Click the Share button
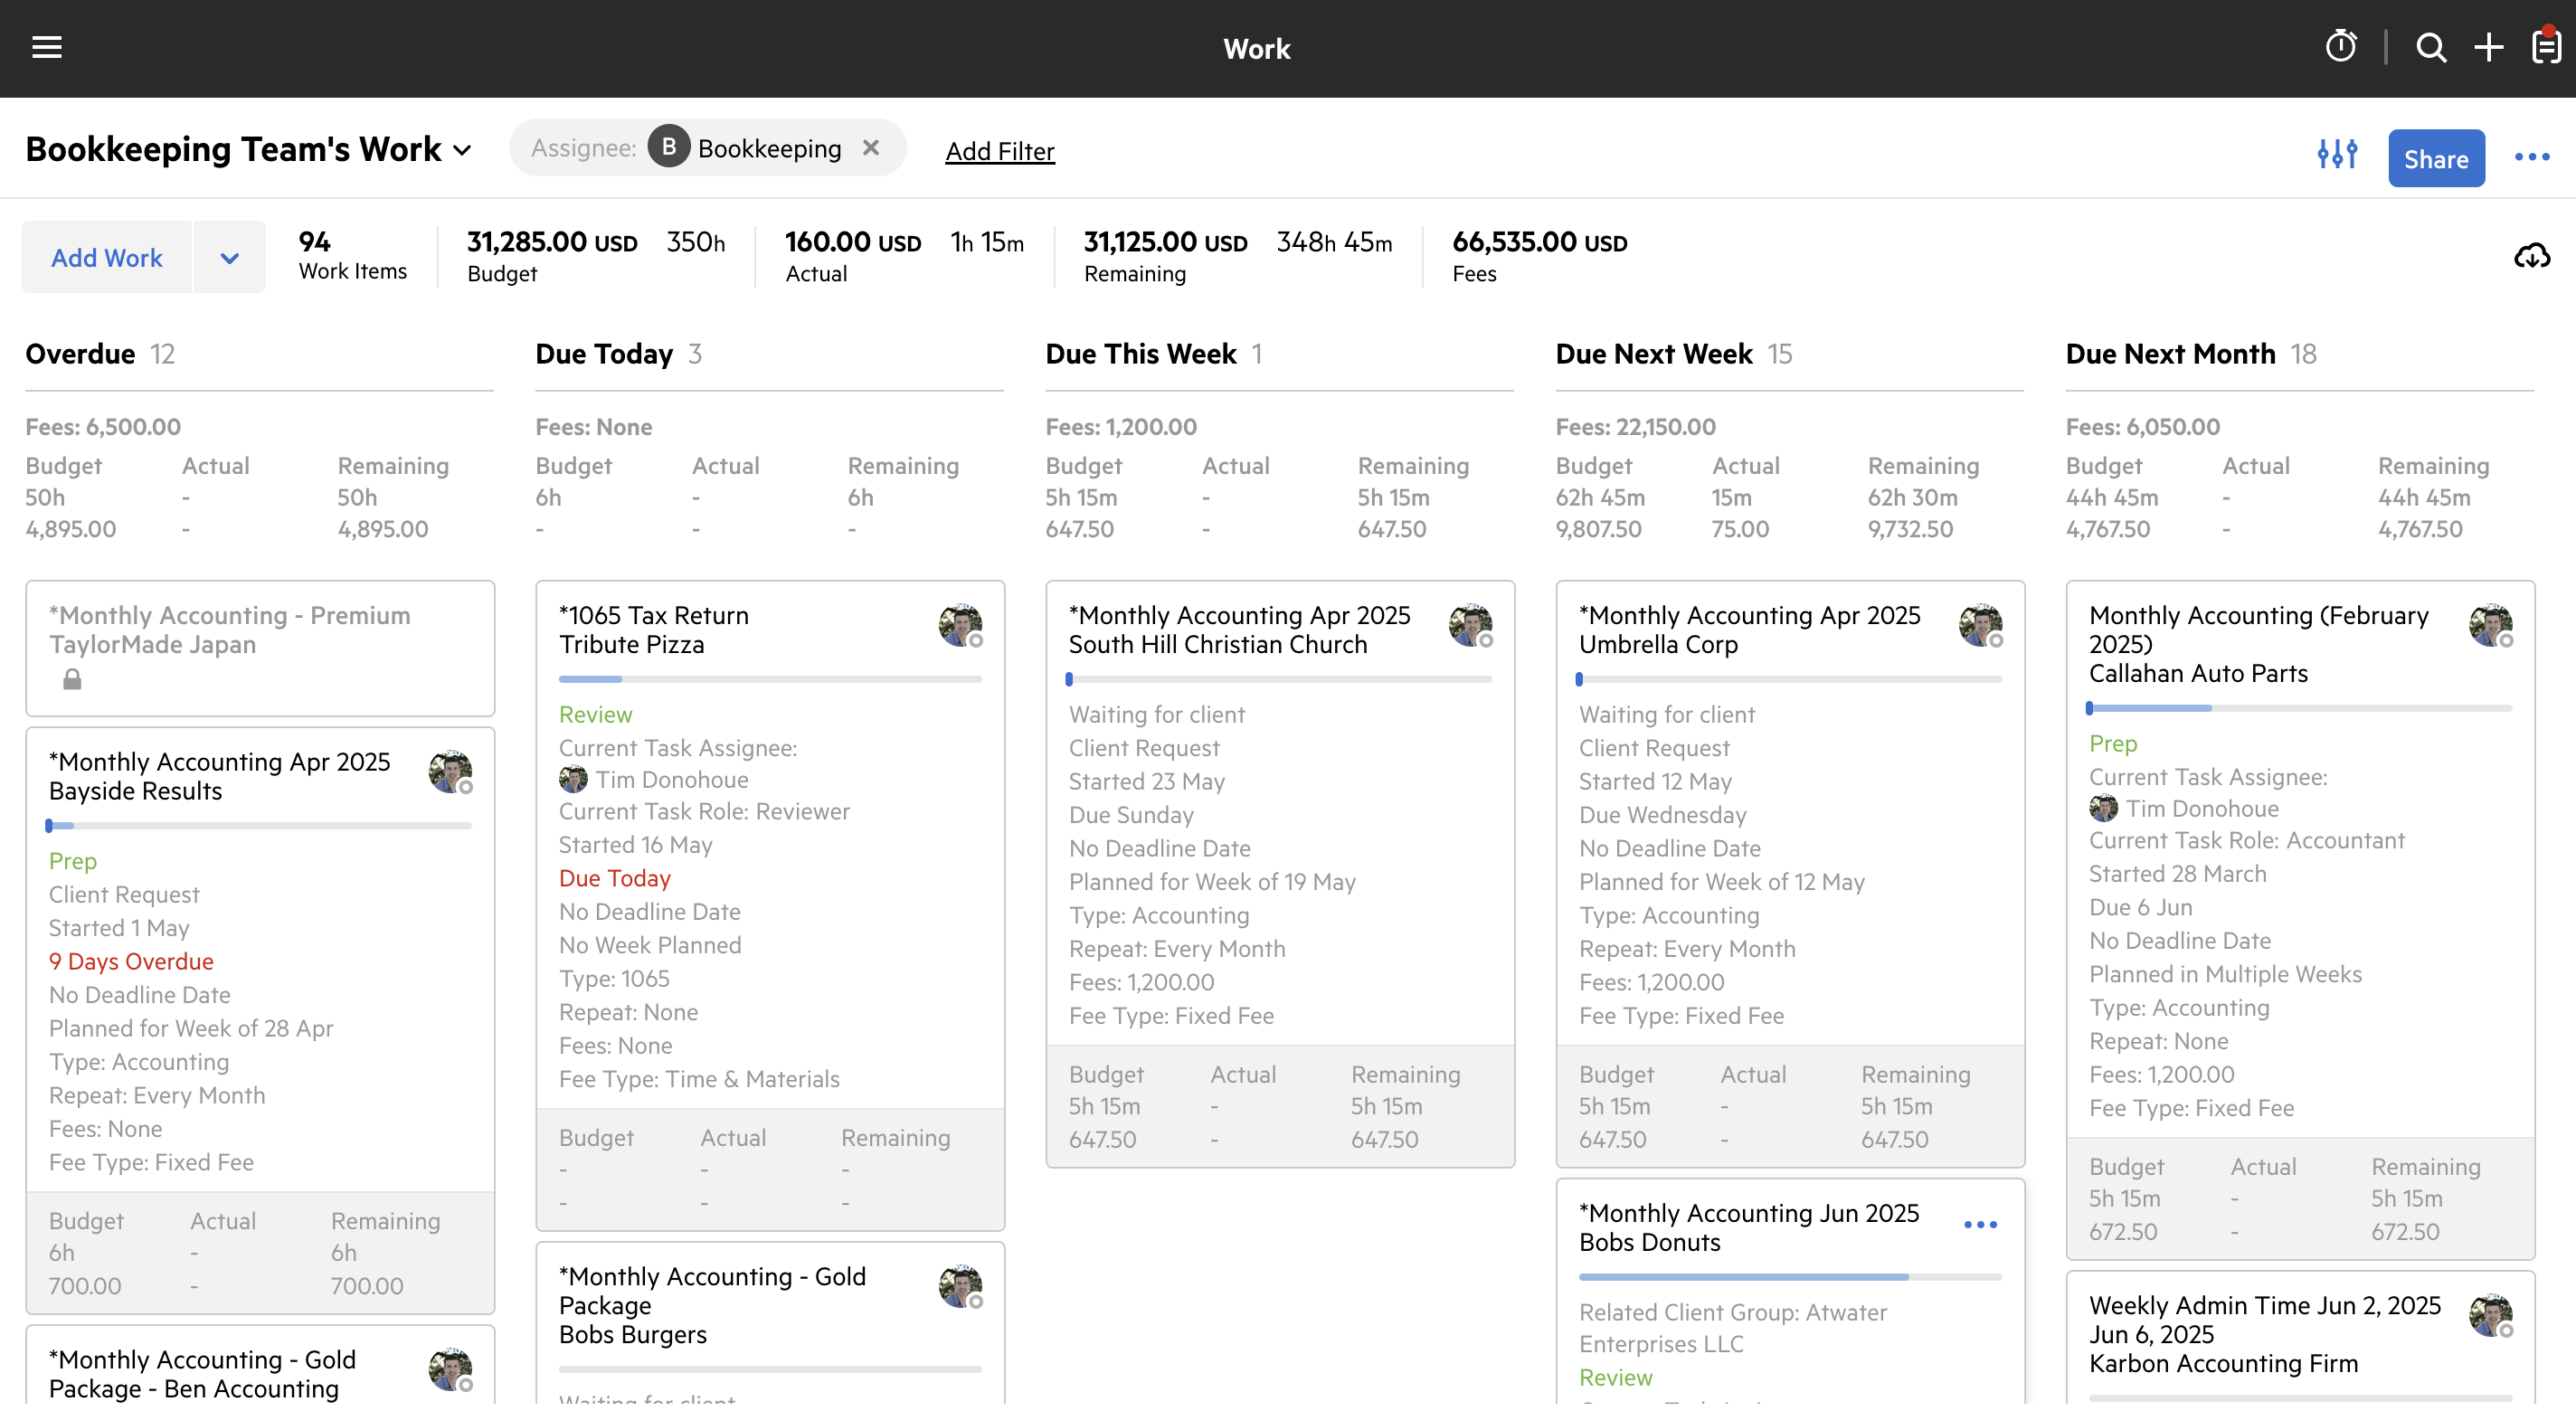 coord(2435,158)
